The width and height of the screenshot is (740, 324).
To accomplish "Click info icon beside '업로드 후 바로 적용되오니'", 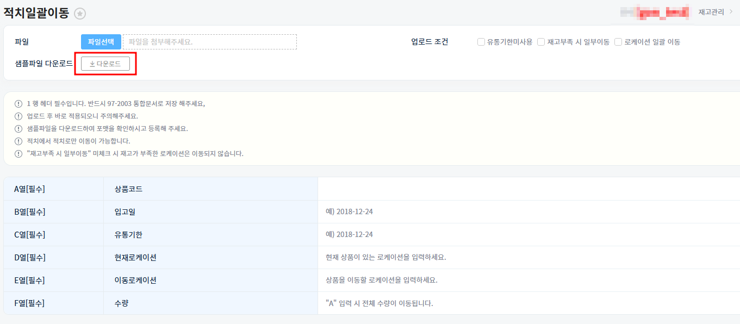I will click(x=18, y=116).
